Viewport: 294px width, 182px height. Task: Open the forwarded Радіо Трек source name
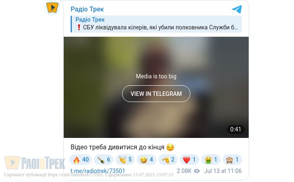coord(90,20)
